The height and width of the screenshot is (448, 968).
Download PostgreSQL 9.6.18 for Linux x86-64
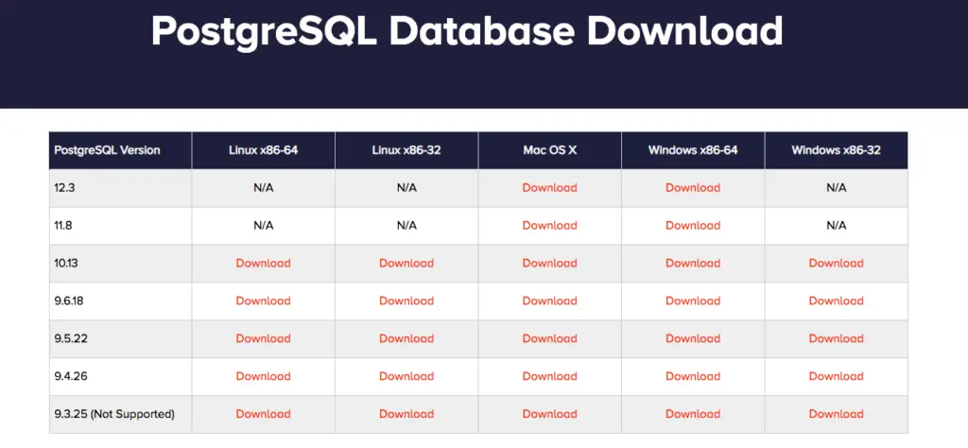(x=263, y=301)
